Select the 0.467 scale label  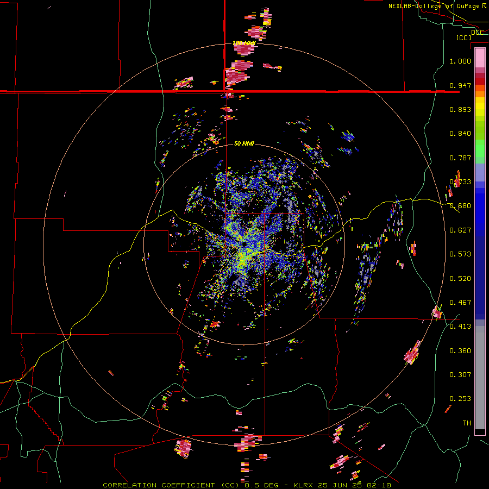click(x=460, y=303)
